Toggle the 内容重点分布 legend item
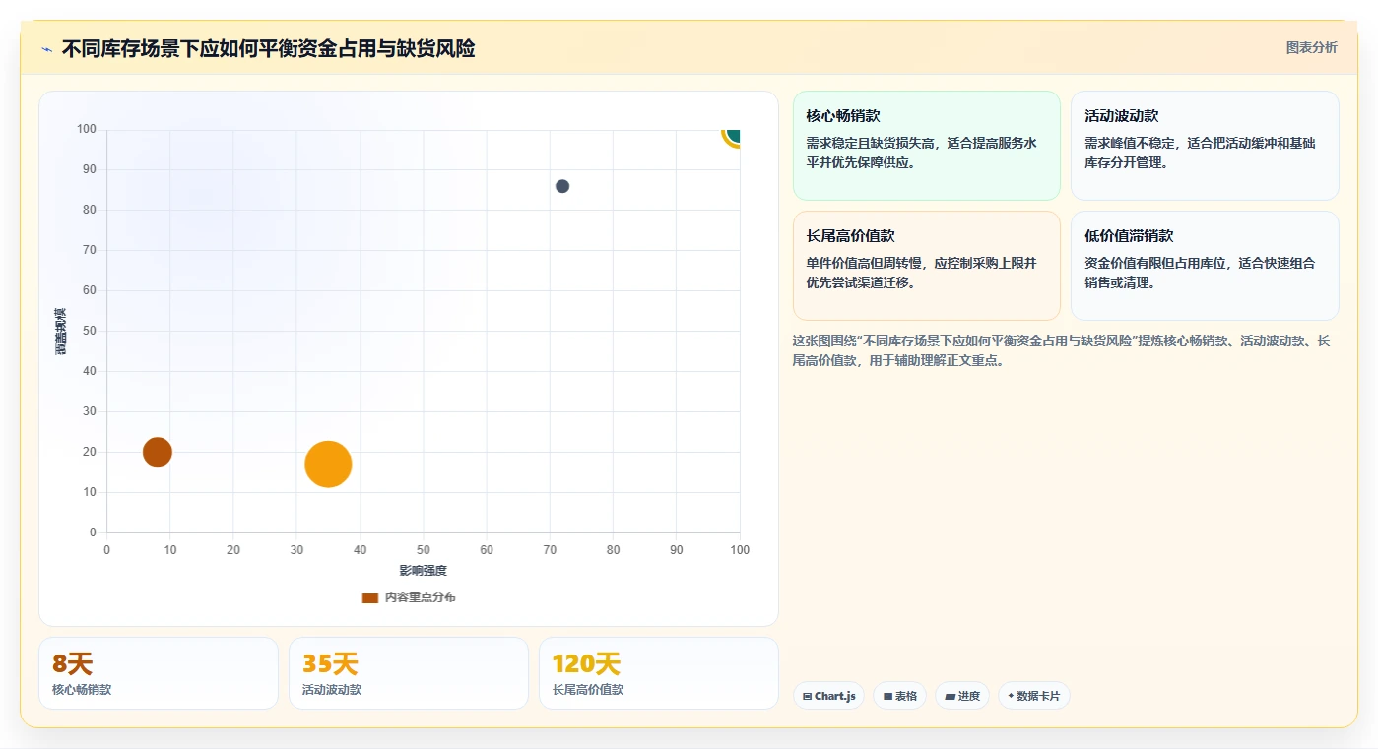This screenshot has height=749, width=1378. pyautogui.click(x=409, y=597)
